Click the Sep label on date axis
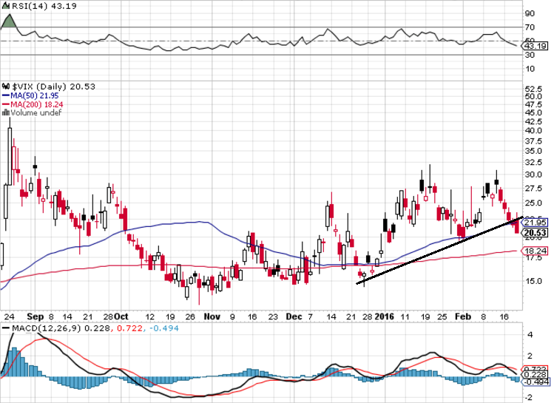551x403 pixels. click(36, 316)
